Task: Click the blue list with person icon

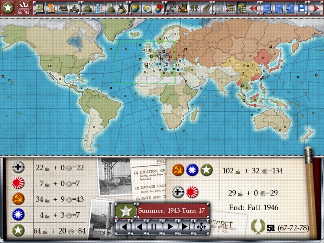Action: pos(279,8)
